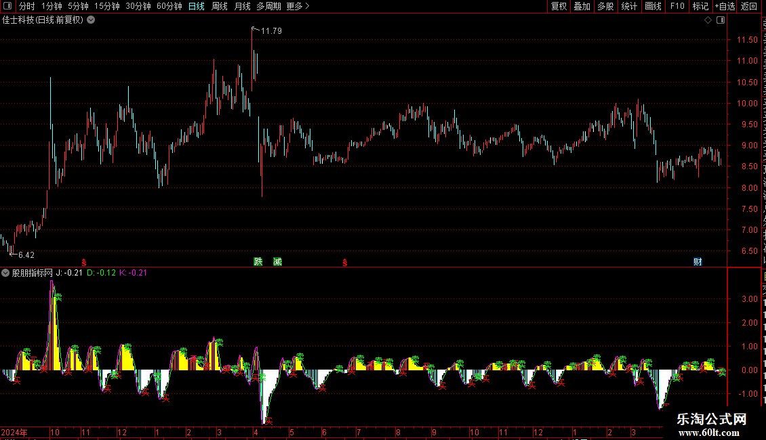The width and height of the screenshot is (766, 440).
Task: Switch to 分时 intraday view
Action: point(27,6)
